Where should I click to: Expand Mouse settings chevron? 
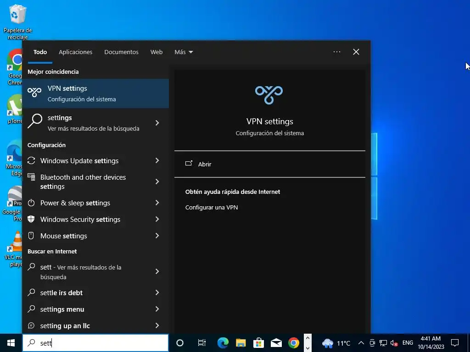tap(157, 236)
